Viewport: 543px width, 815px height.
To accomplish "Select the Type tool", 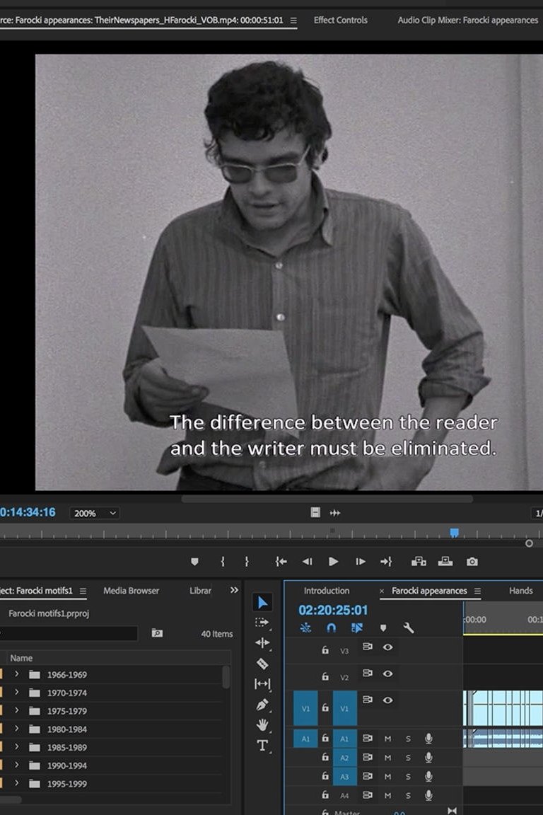I will (262, 745).
